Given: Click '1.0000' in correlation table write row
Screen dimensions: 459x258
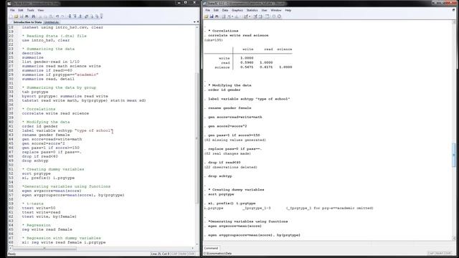Looking at the screenshot, I should point(247,58).
